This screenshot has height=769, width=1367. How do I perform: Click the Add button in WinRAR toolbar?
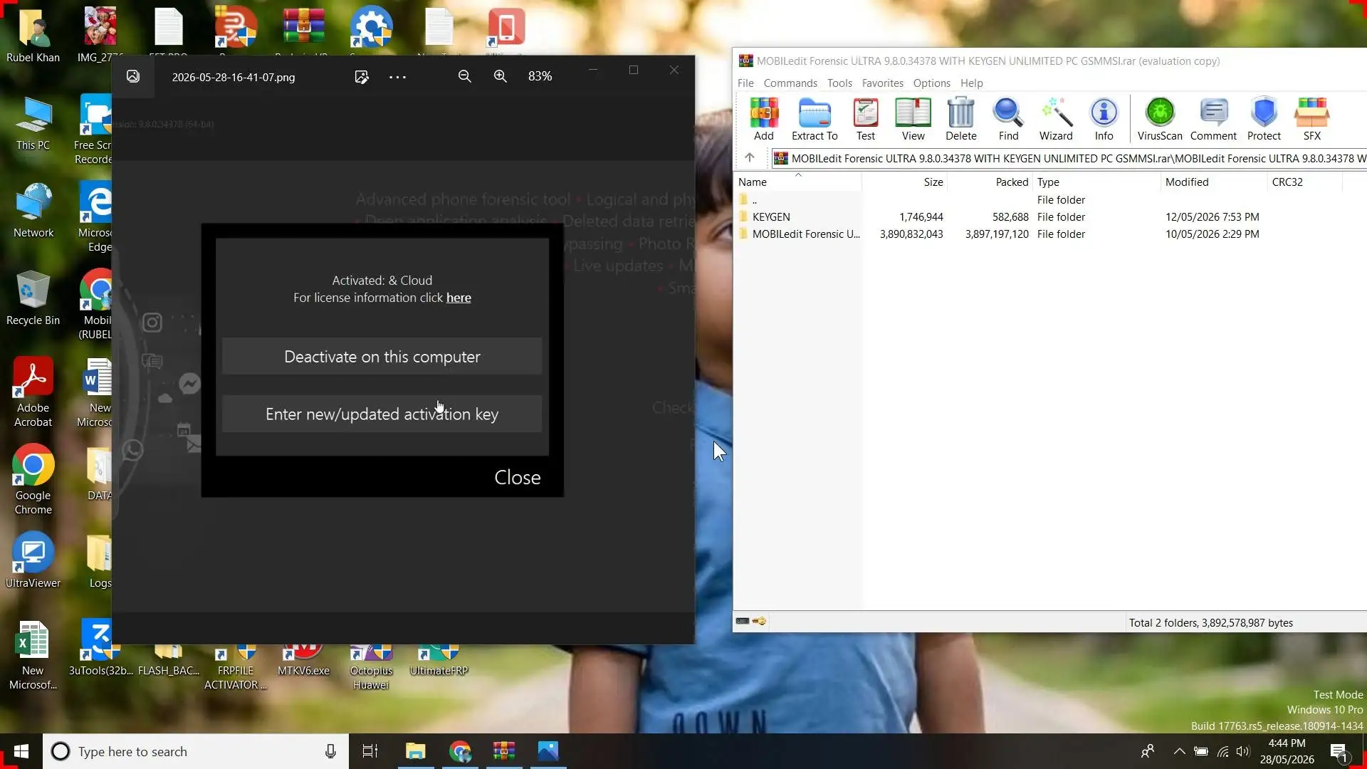(x=763, y=119)
